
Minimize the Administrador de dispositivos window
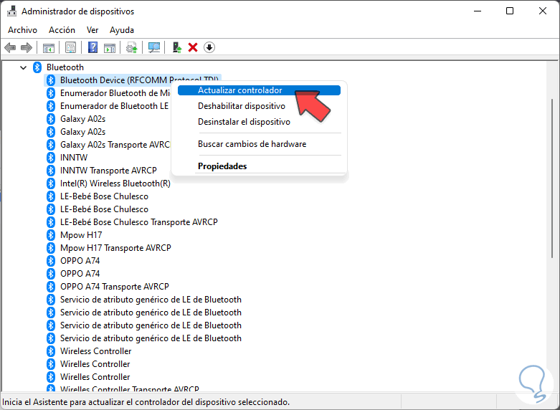pos(478,11)
